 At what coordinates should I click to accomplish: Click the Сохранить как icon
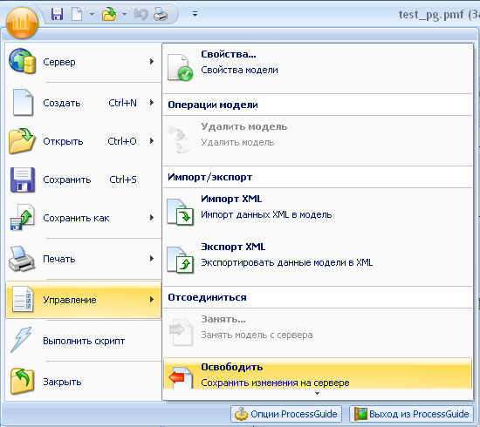(23, 217)
